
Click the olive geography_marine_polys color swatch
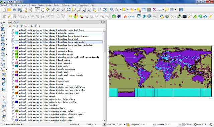click(x=16, y=111)
